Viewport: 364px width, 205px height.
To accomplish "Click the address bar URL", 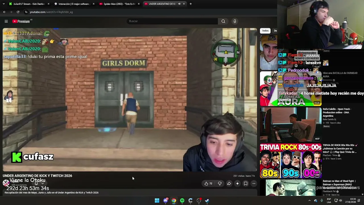I will pyautogui.click(x=51, y=12).
